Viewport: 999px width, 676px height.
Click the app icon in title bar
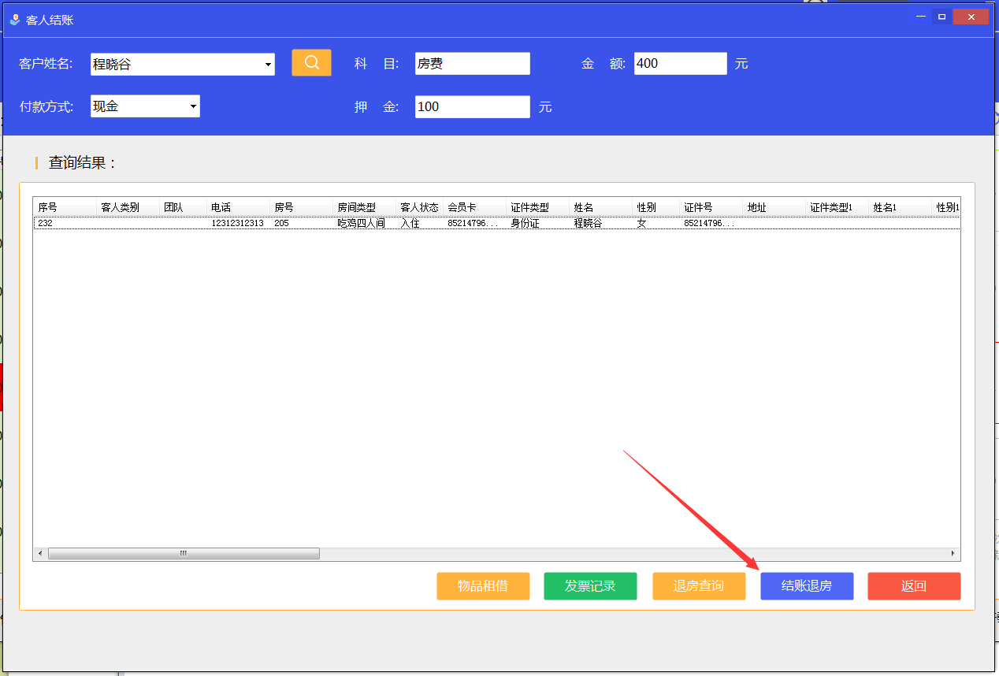pos(14,20)
